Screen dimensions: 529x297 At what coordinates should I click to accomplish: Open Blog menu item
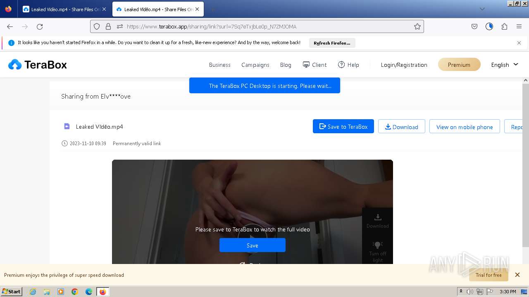(286, 65)
